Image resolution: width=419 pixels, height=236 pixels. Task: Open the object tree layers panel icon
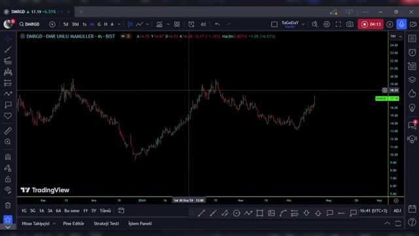coord(412,80)
